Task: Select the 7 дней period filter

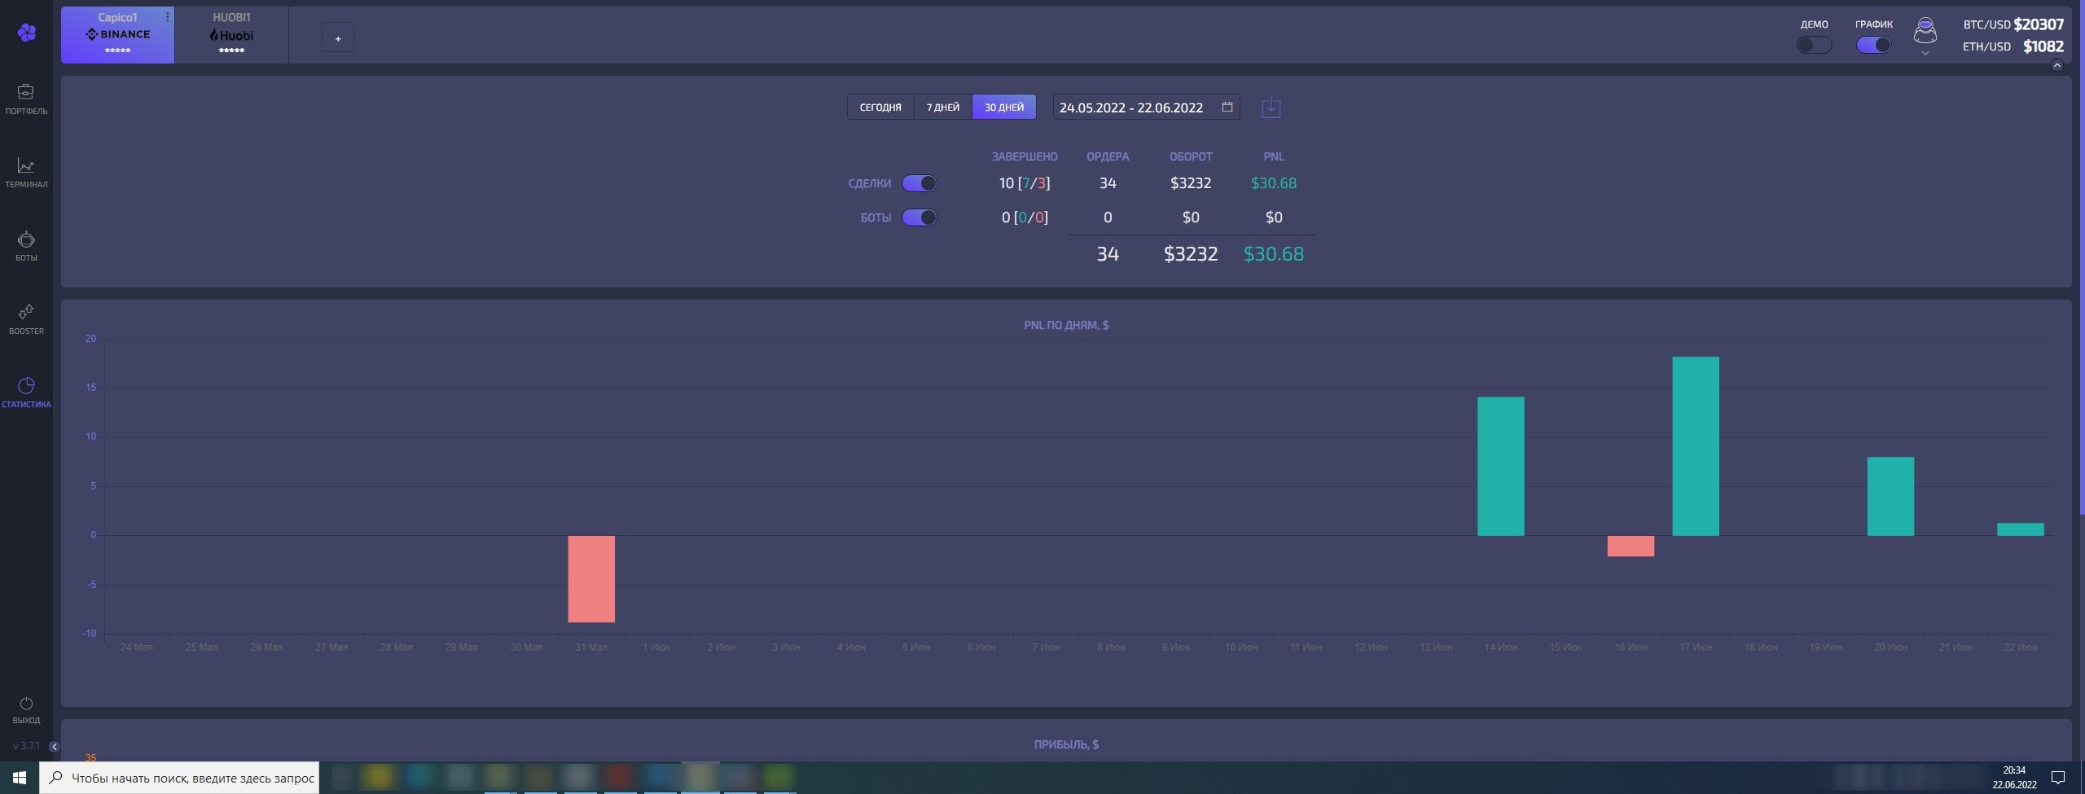Action: click(943, 107)
